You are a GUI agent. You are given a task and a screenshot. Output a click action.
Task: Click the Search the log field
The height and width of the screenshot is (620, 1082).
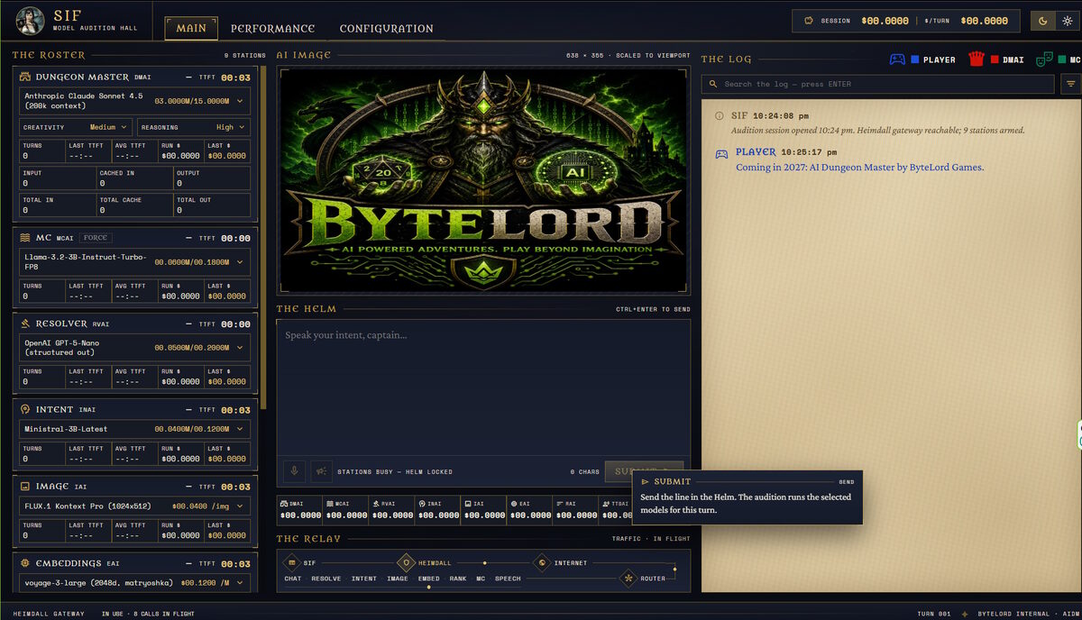pos(877,84)
